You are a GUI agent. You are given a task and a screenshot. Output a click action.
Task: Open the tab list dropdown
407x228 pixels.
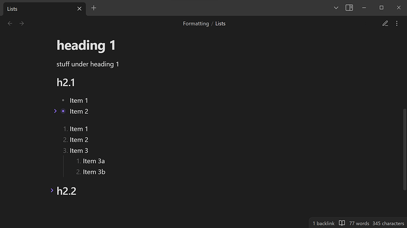pyautogui.click(x=336, y=8)
